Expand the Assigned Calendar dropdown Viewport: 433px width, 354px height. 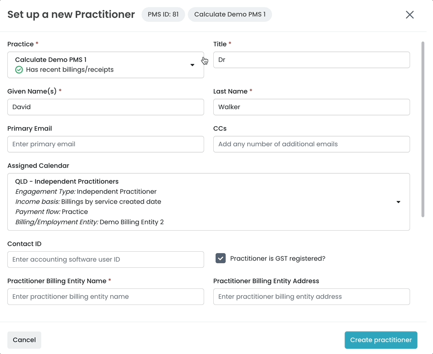tap(398, 202)
